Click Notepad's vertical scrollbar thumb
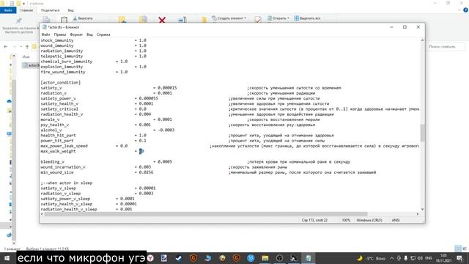The height and width of the screenshot is (264, 469). [422, 132]
